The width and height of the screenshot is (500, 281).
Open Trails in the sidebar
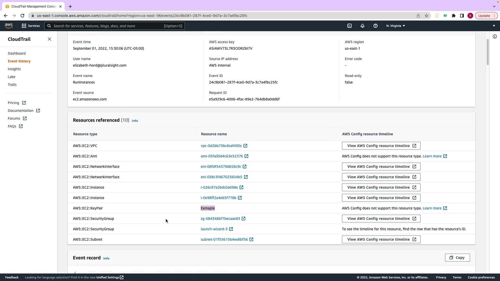tap(12, 85)
